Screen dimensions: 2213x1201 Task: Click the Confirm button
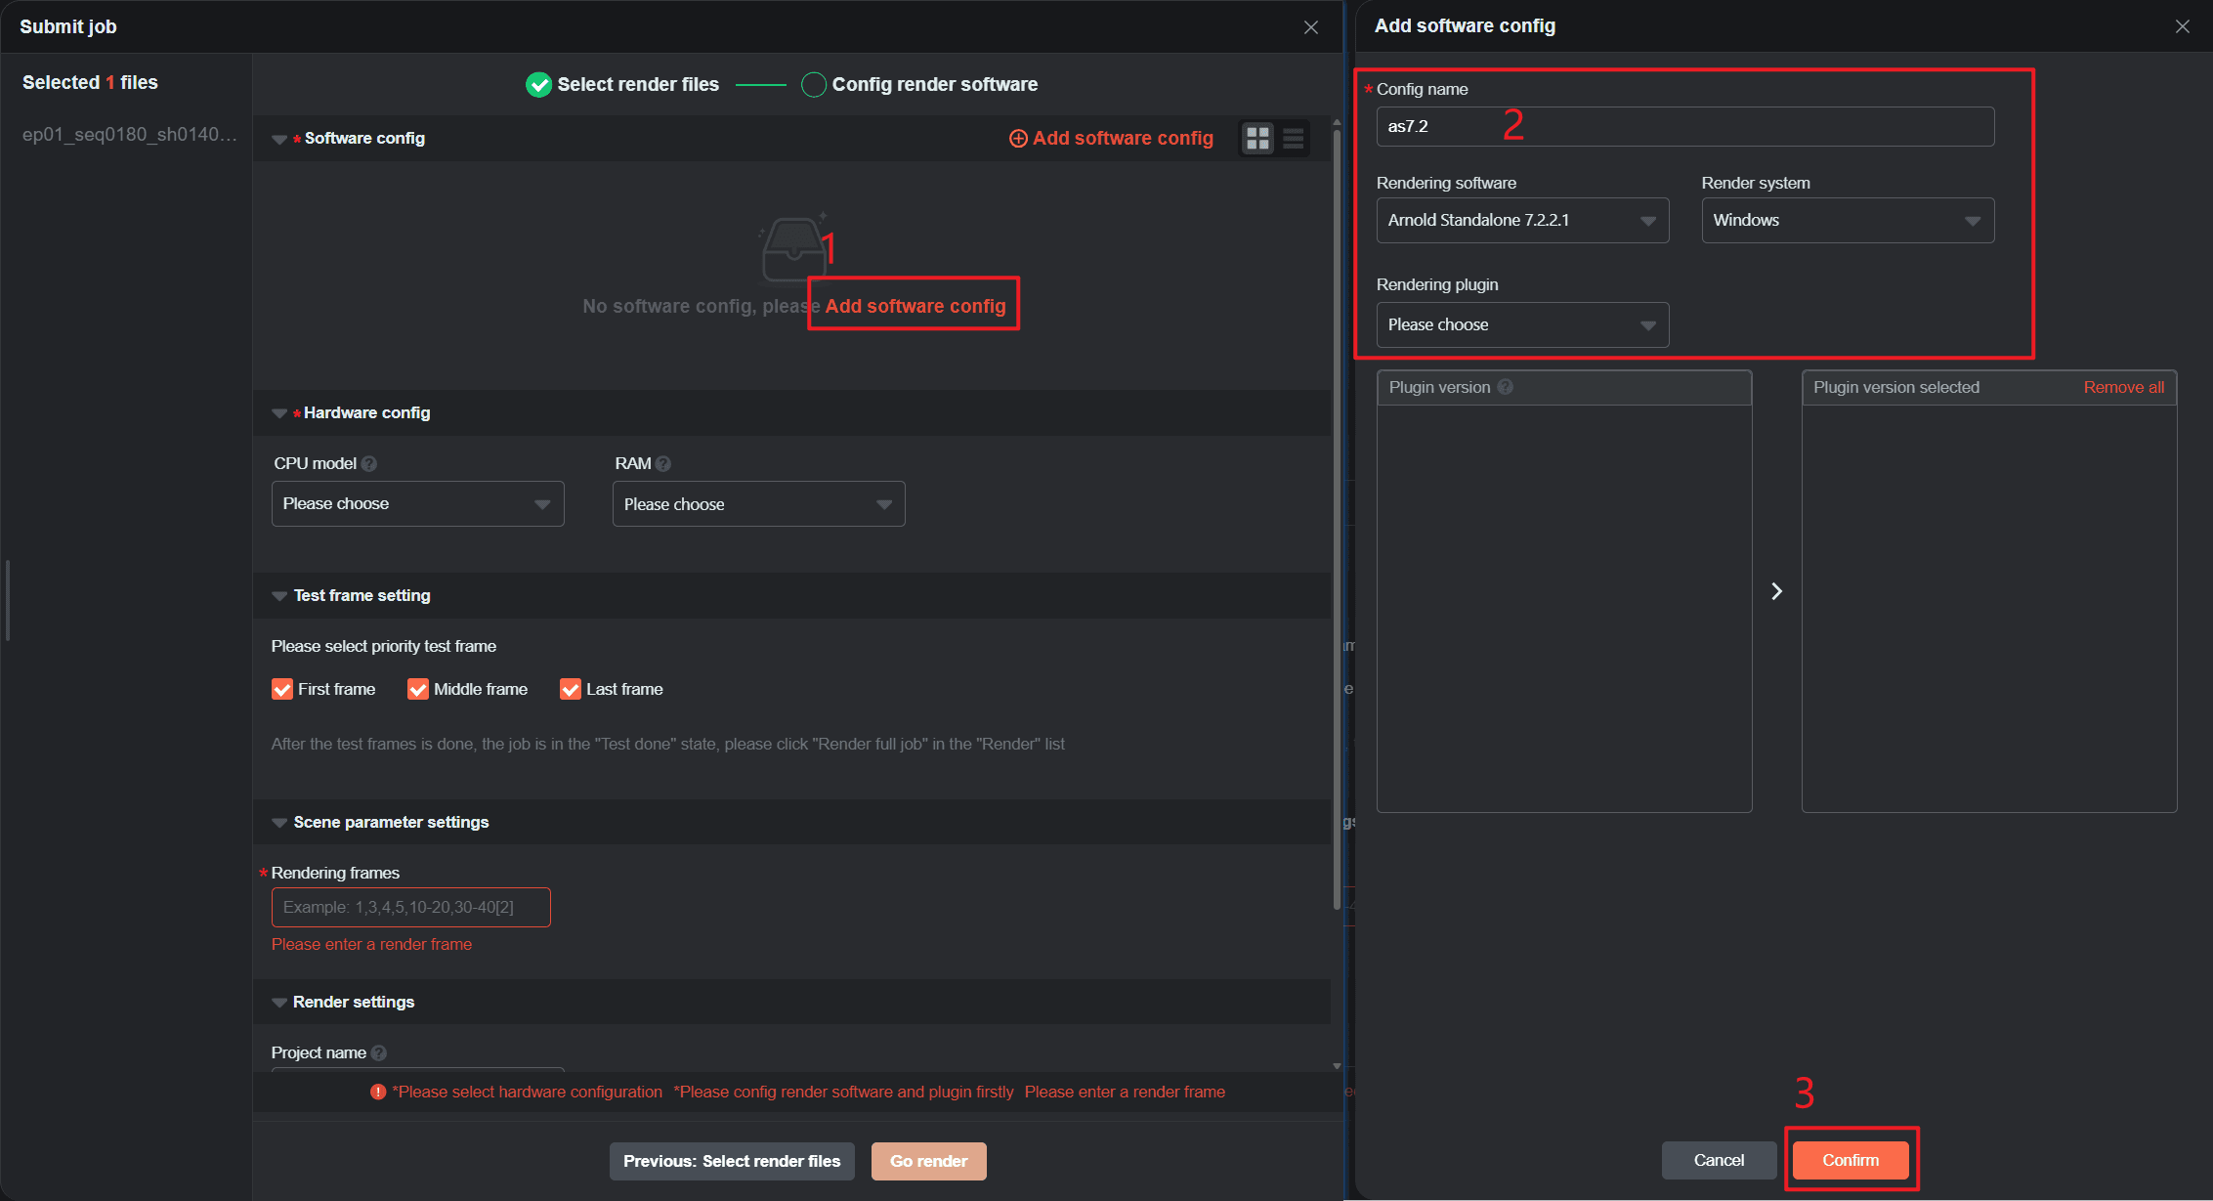tap(1850, 1160)
